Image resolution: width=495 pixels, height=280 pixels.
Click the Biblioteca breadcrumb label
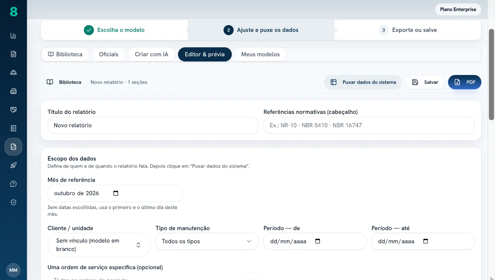point(70,82)
